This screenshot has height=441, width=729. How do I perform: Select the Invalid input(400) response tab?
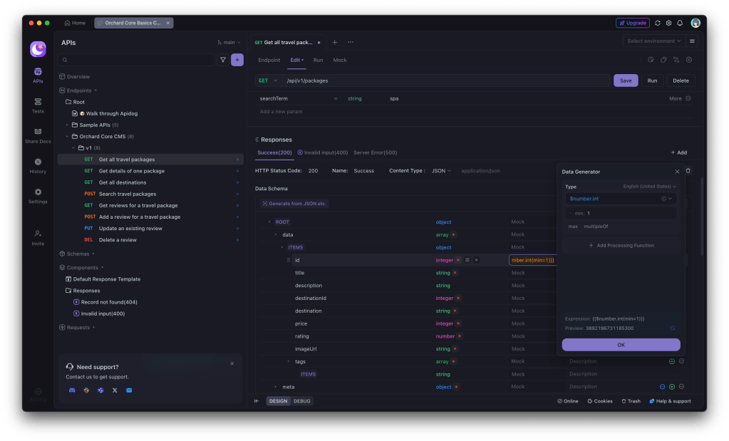(322, 152)
